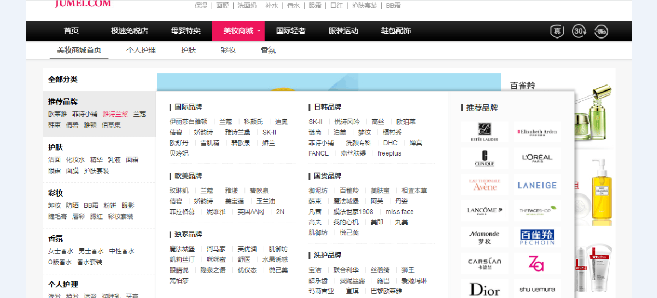Open the 母婴特卖 menu item
The height and width of the screenshot is (298, 657).
186,31
